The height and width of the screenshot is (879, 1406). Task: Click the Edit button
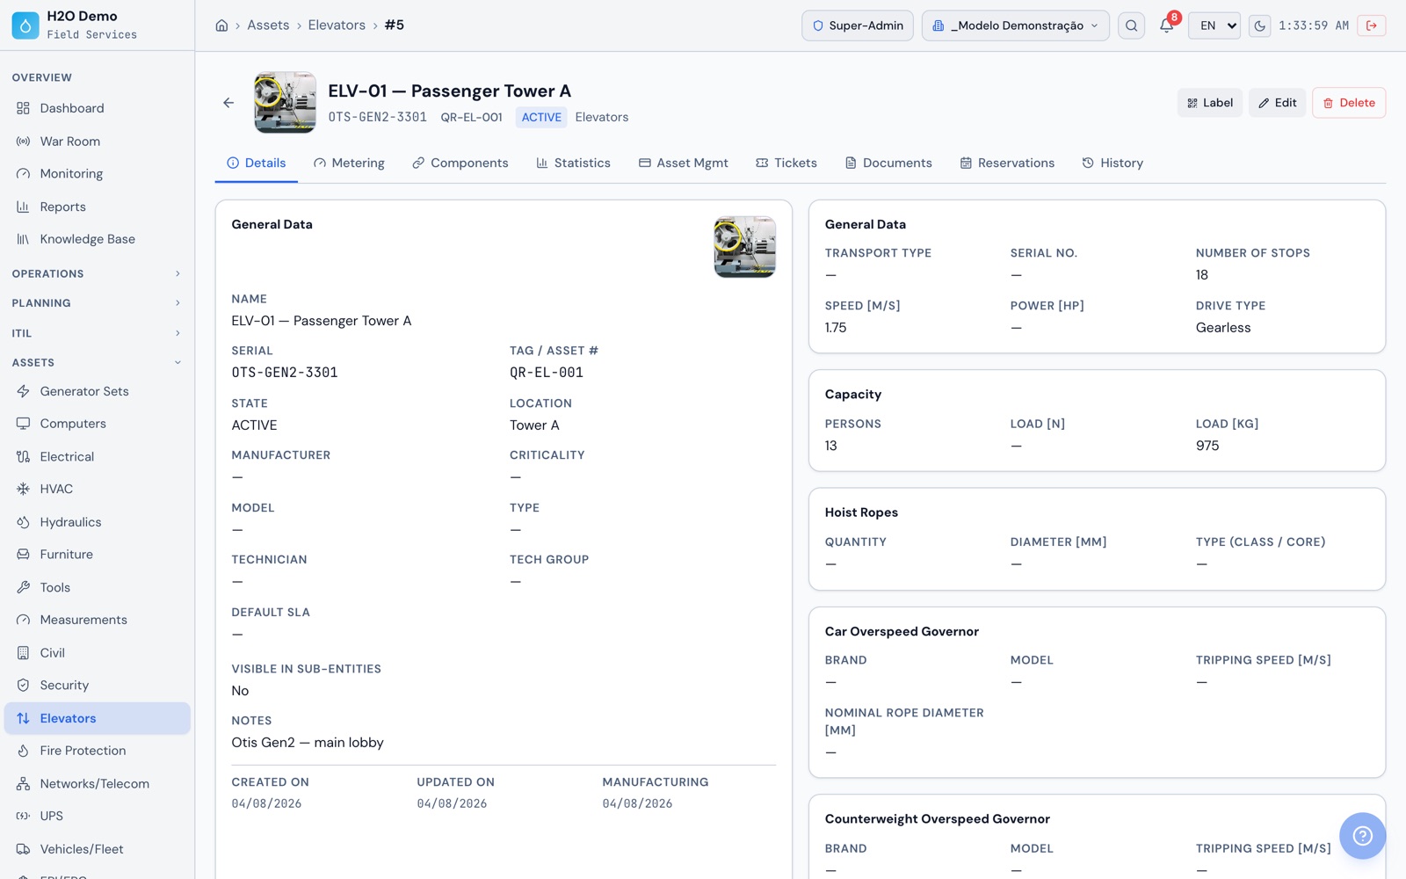[x=1278, y=103]
